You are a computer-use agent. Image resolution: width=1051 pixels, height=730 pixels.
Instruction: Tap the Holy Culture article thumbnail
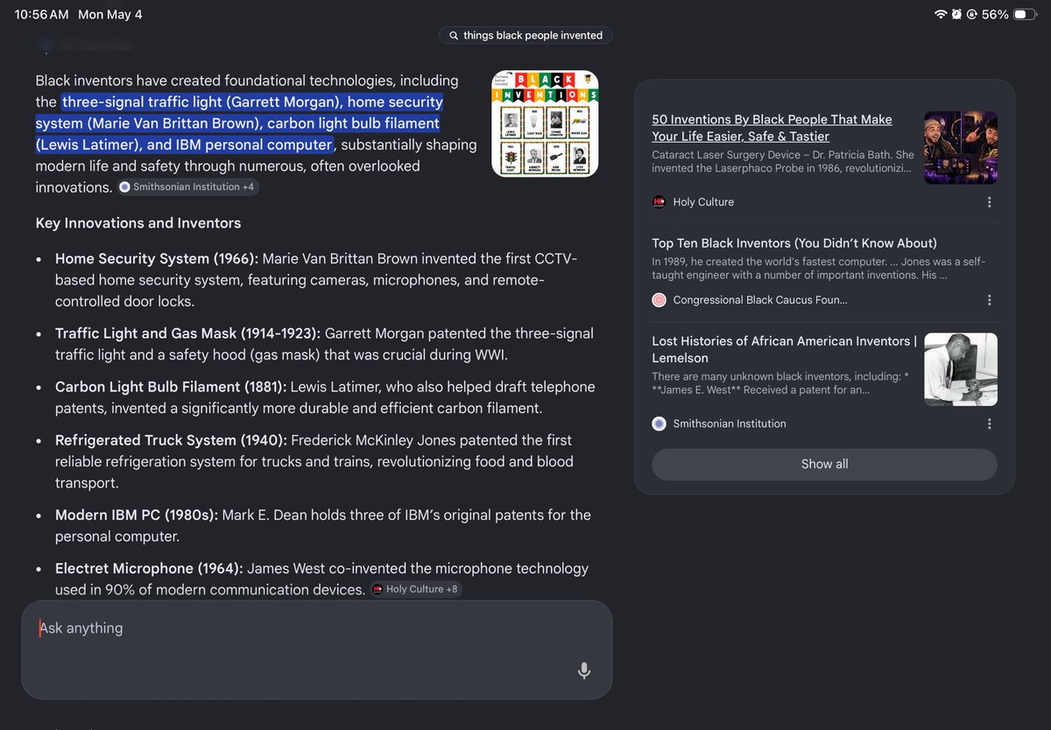(961, 147)
